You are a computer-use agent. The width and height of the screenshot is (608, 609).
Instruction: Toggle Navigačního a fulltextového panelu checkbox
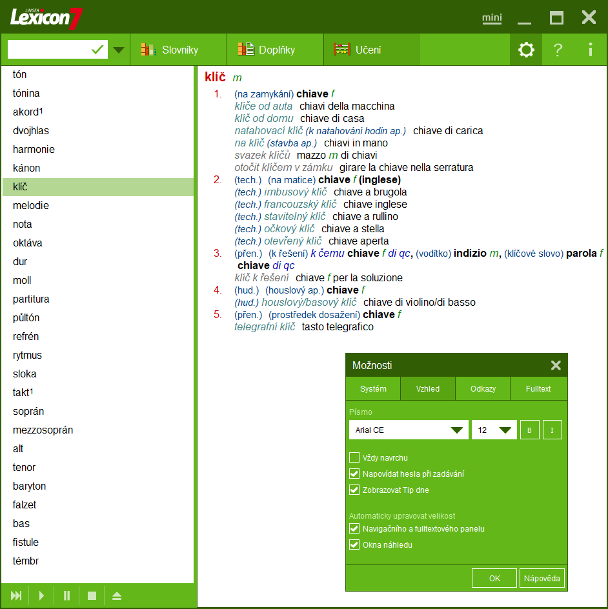[x=354, y=528]
